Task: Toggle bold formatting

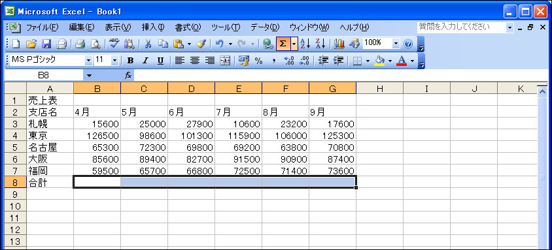Action: pyautogui.click(x=131, y=61)
